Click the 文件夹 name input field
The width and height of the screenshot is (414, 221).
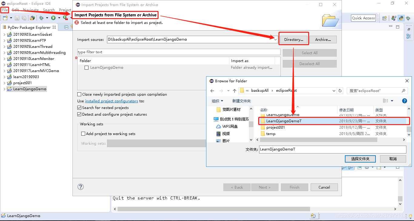(x=332, y=149)
